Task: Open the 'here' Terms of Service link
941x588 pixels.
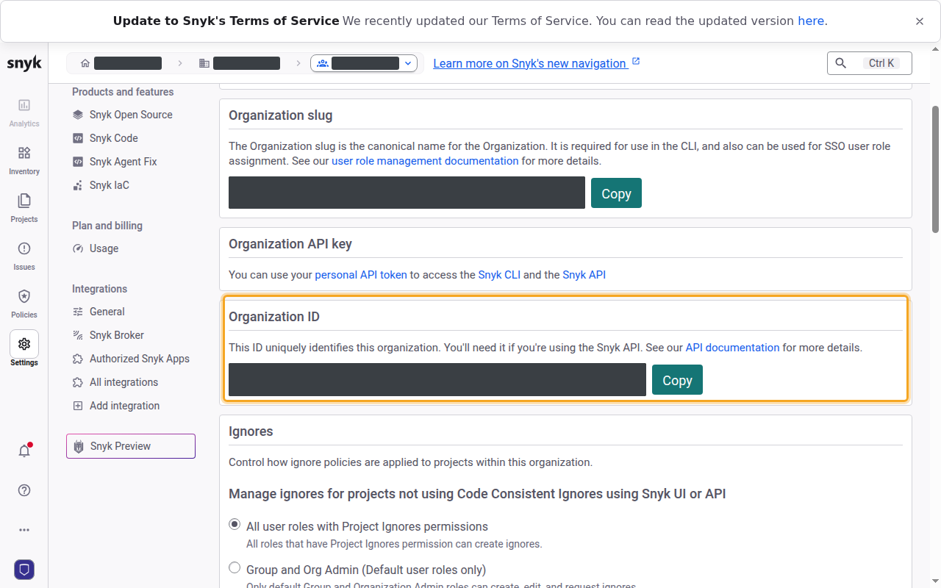Action: tap(811, 21)
